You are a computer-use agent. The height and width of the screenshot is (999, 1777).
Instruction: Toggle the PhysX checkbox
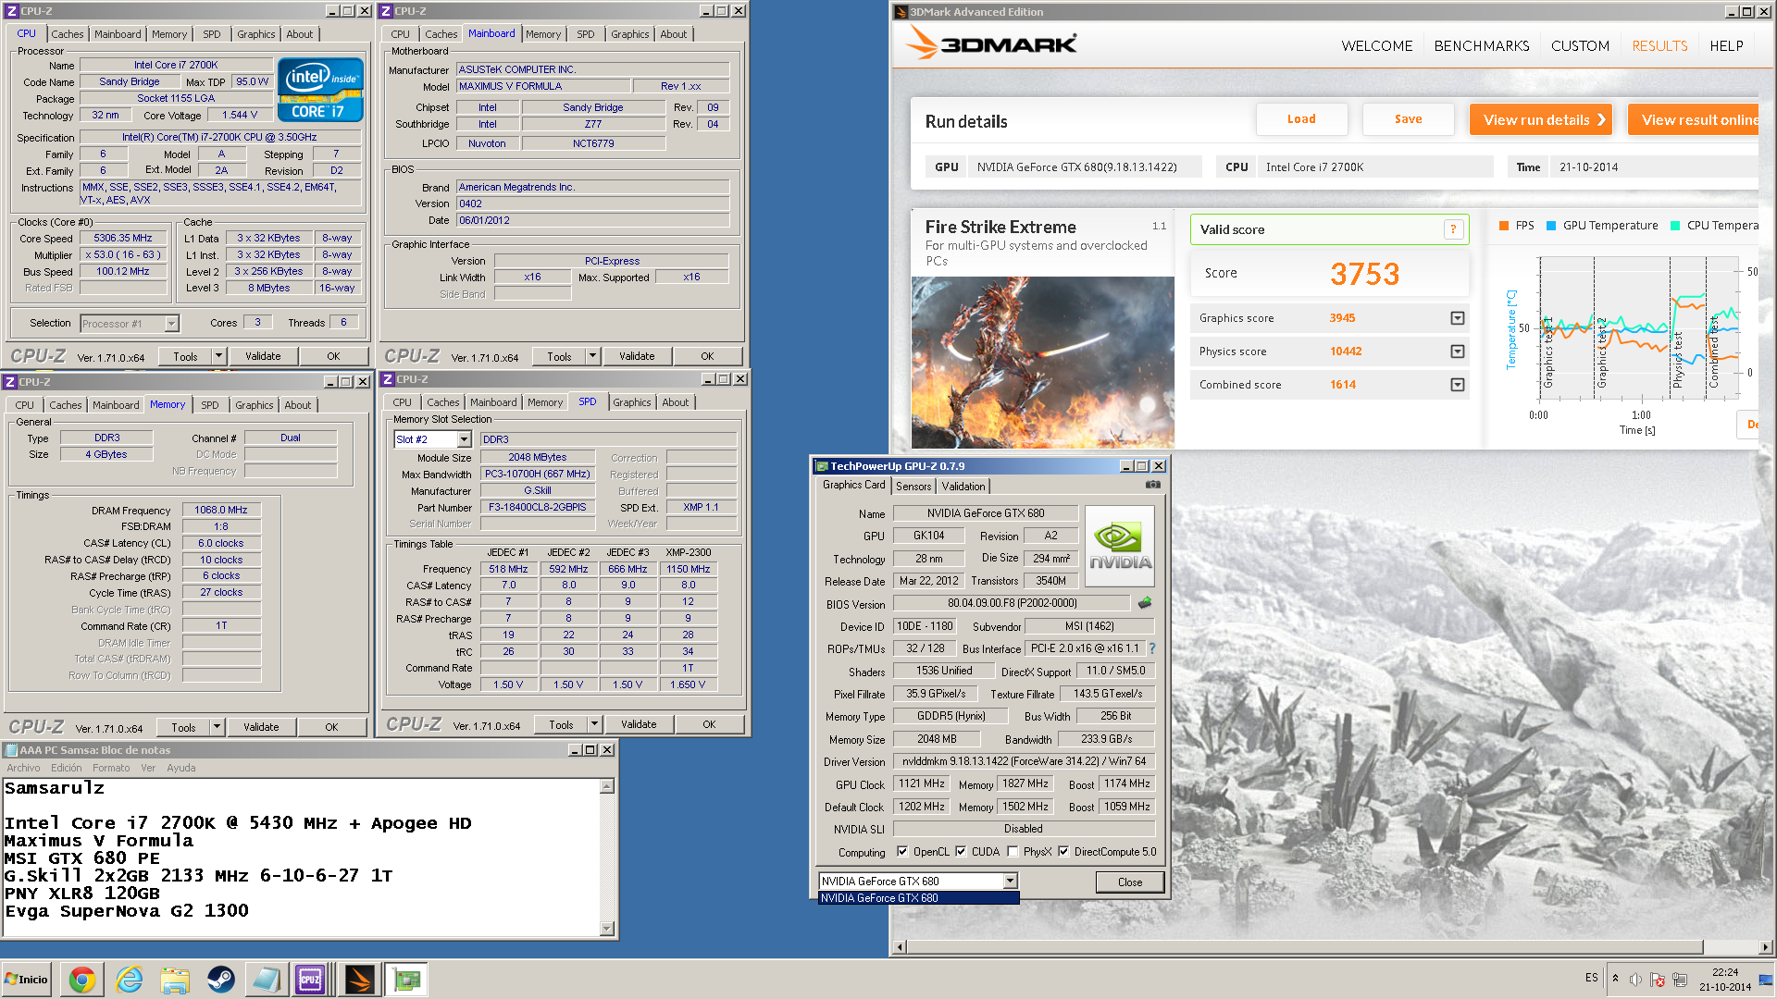click(x=1013, y=852)
